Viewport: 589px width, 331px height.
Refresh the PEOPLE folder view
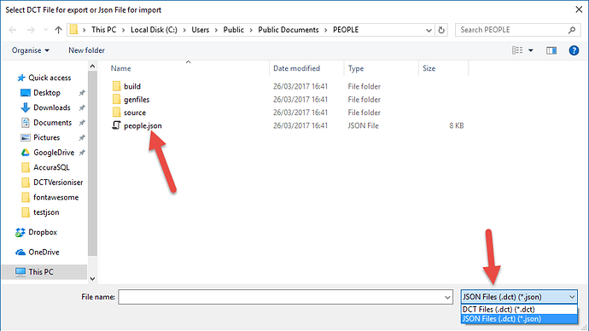441,30
